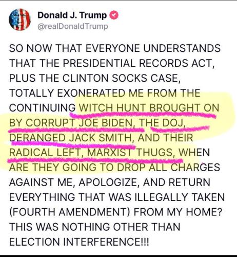Click the underlined RADICAL LEFT text

tap(45, 153)
